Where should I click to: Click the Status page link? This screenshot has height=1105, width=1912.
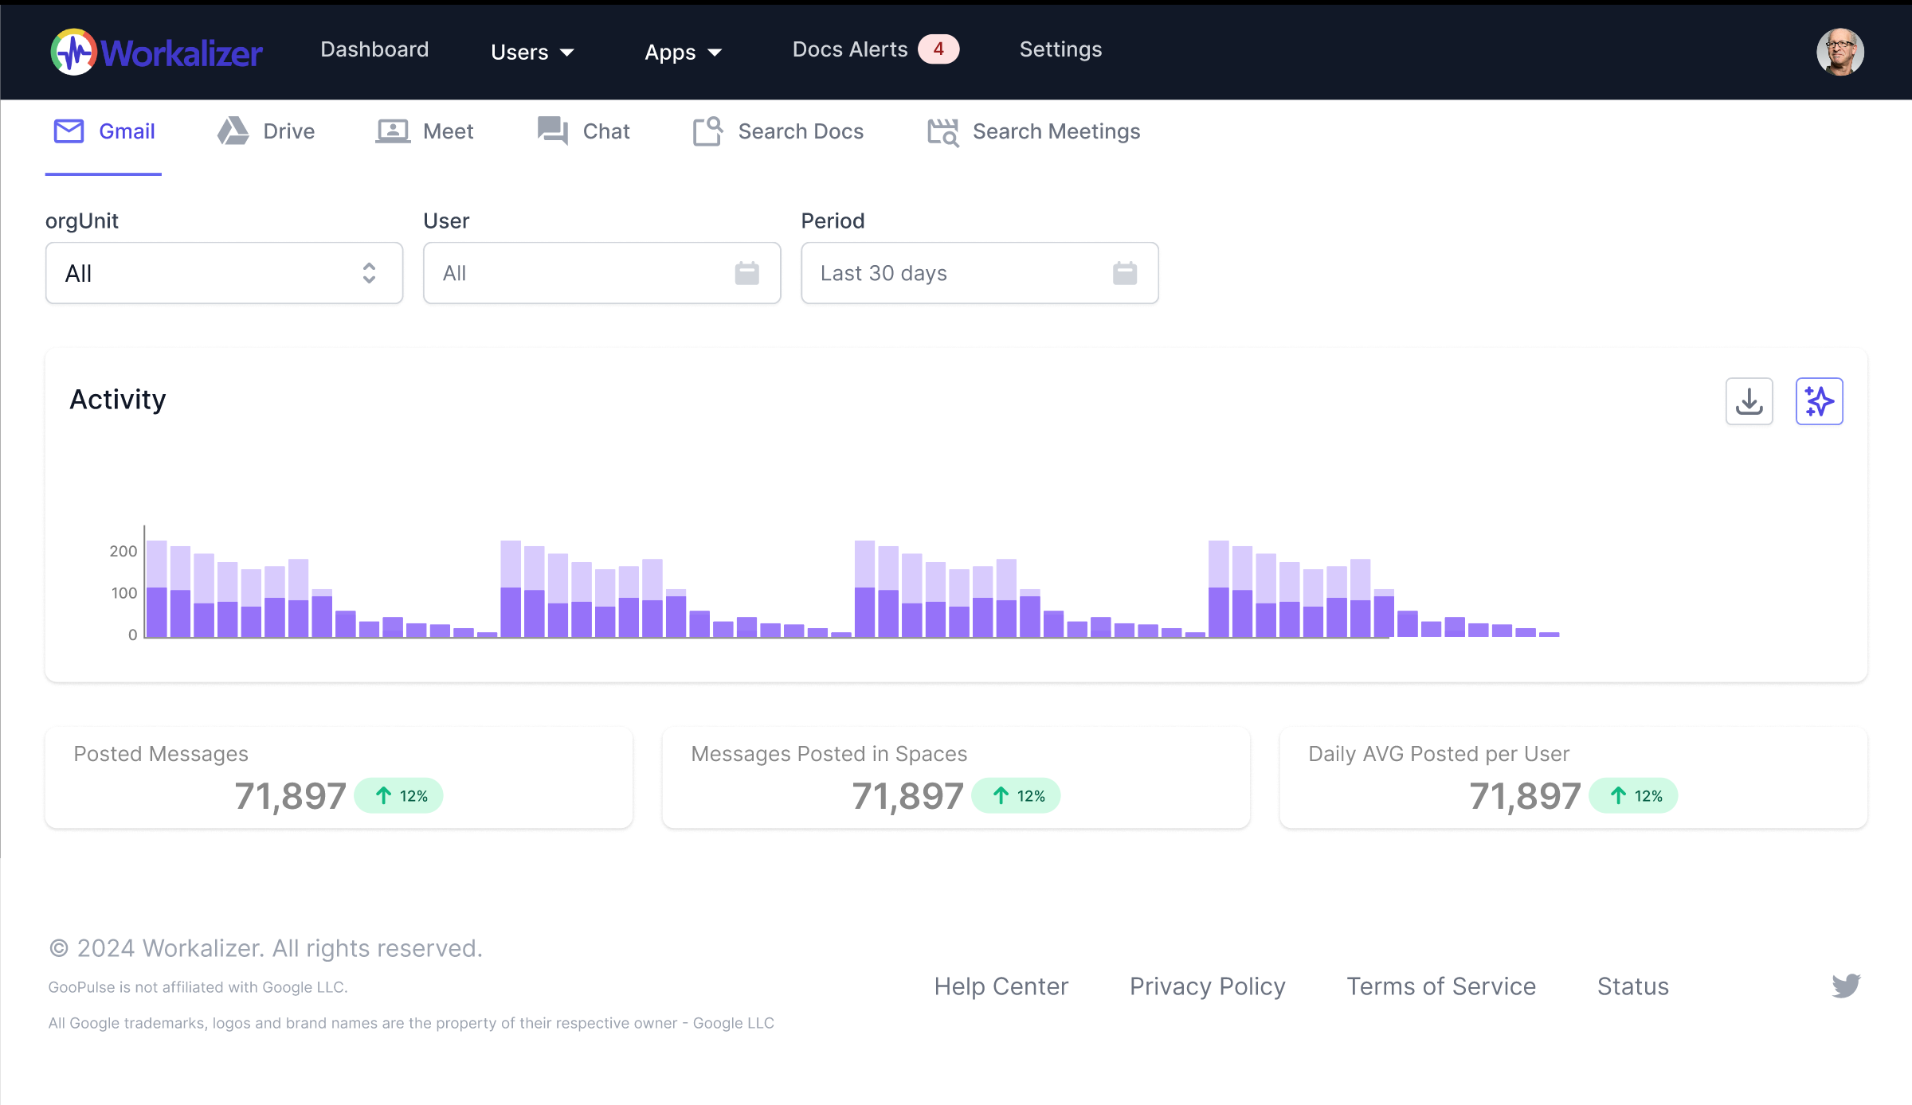[x=1632, y=986]
